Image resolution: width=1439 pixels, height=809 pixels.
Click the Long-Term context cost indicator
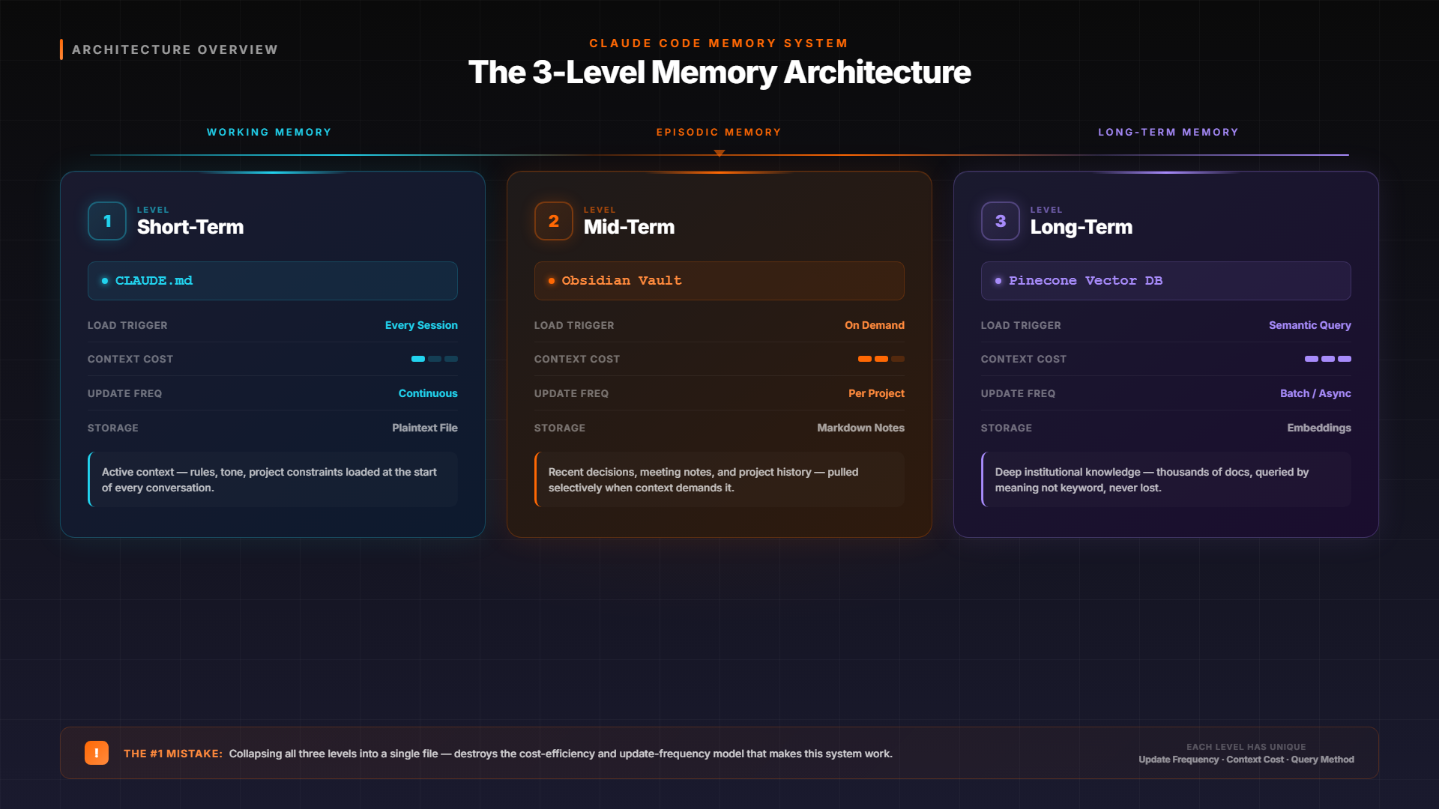[1328, 359]
